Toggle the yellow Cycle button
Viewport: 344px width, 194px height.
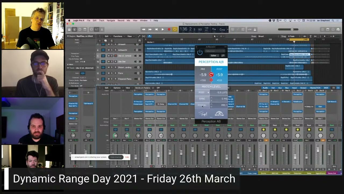pyautogui.click(x=175, y=29)
